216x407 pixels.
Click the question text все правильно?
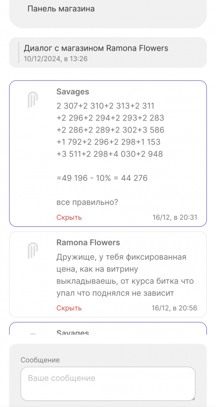tap(87, 202)
